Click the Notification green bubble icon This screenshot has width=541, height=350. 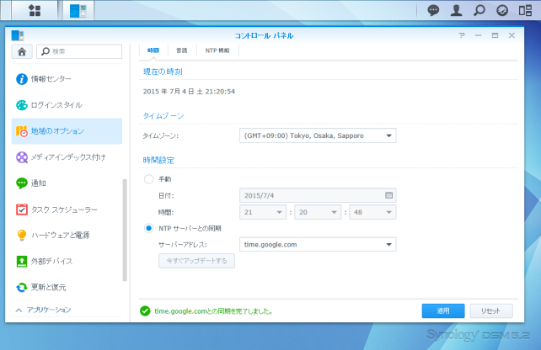coord(22,183)
